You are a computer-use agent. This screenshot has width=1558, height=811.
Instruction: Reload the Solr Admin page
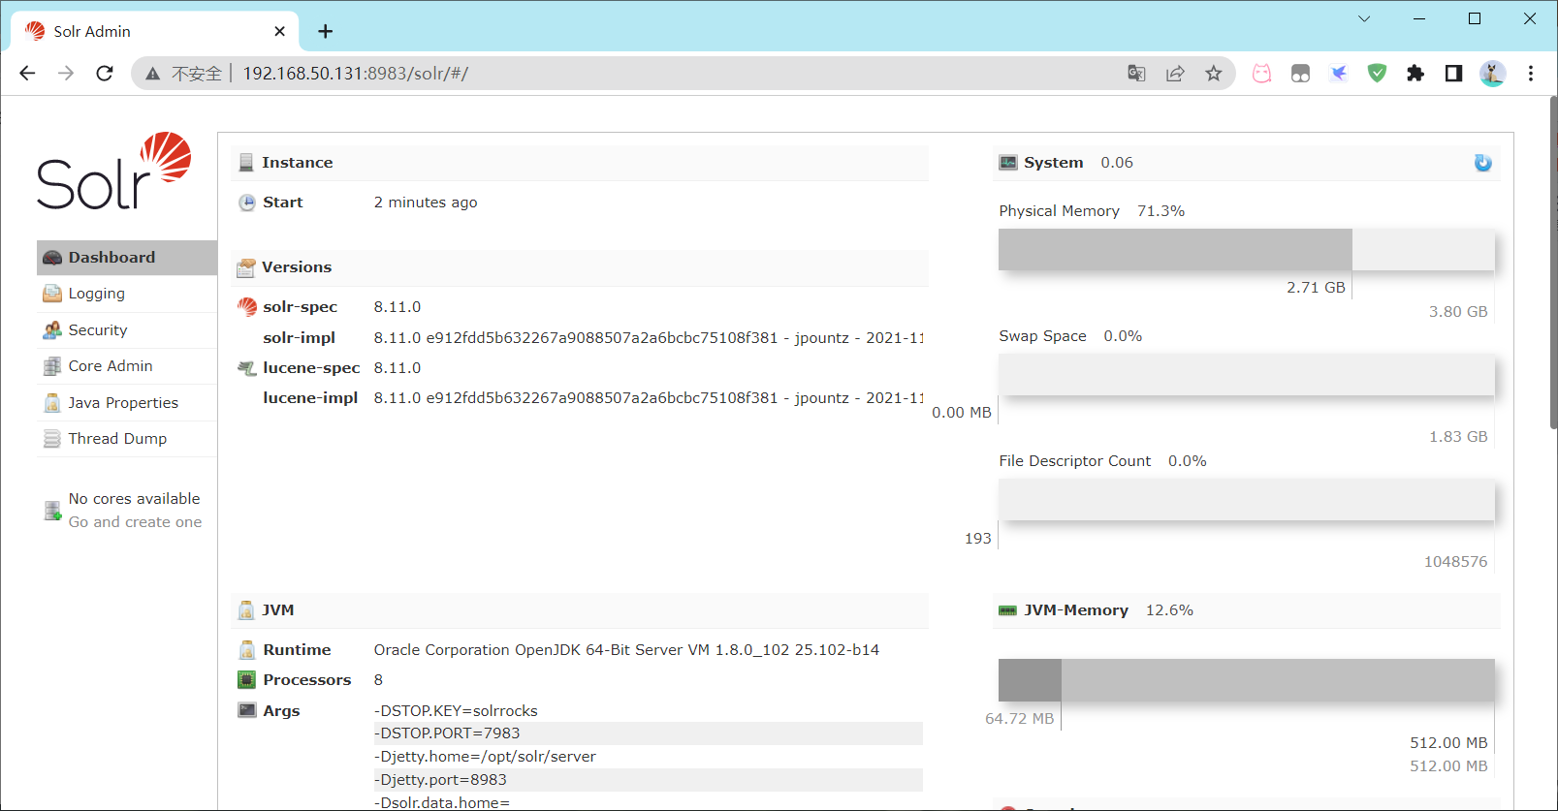pyautogui.click(x=105, y=74)
